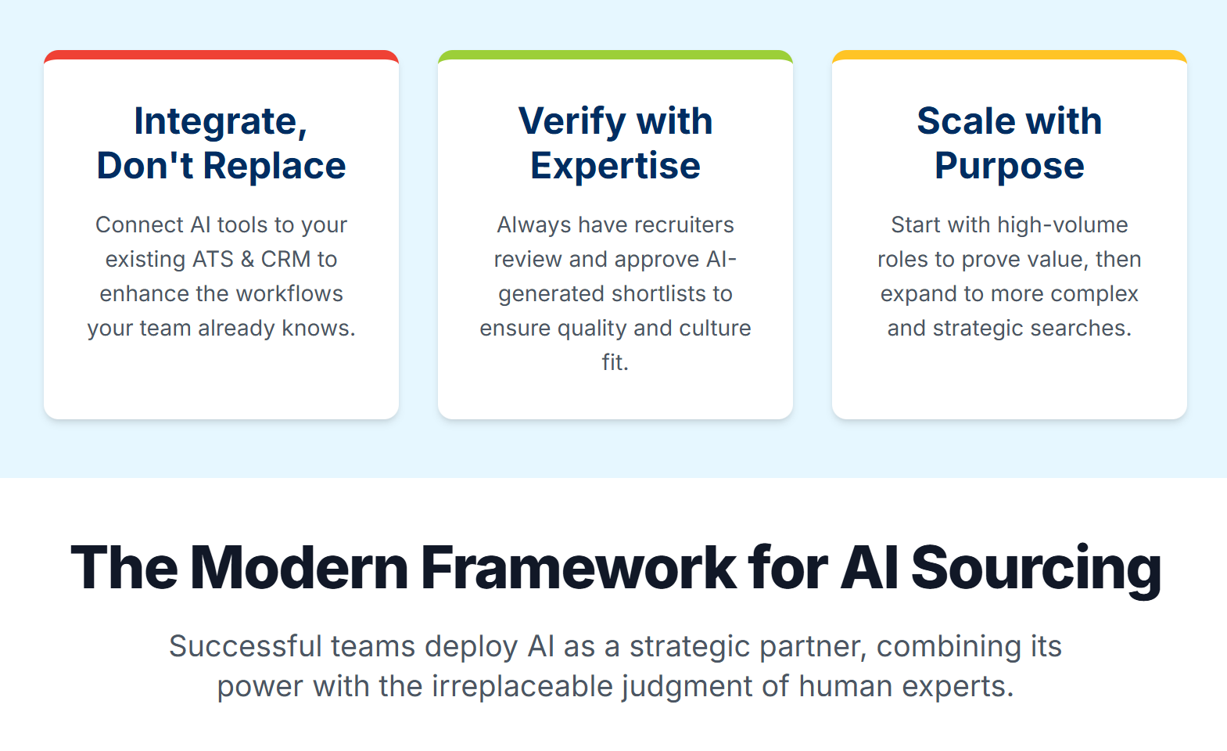Click the 'Start with high-volume' description paragraph

click(1010, 276)
